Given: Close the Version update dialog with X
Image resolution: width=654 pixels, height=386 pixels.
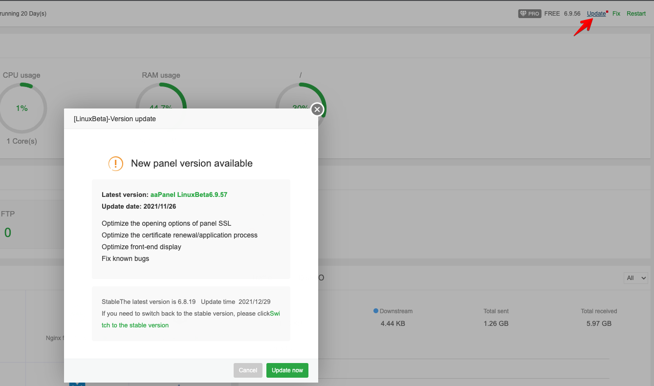Looking at the screenshot, I should [x=317, y=109].
